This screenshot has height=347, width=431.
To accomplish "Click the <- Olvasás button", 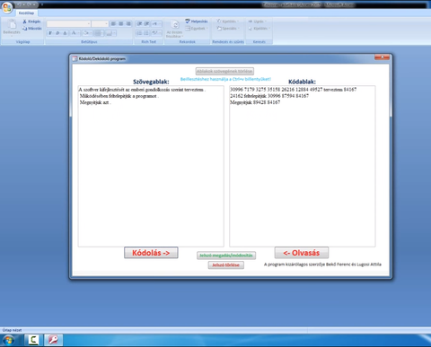I will pyautogui.click(x=302, y=253).
